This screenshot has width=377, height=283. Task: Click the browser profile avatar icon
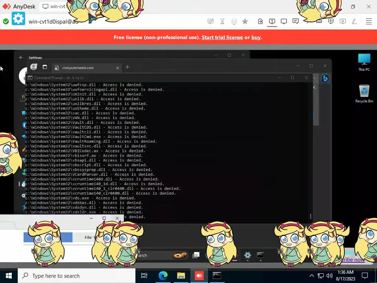point(34,67)
